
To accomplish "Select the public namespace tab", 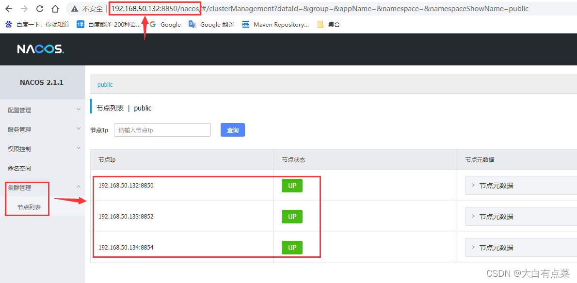I will coord(105,84).
